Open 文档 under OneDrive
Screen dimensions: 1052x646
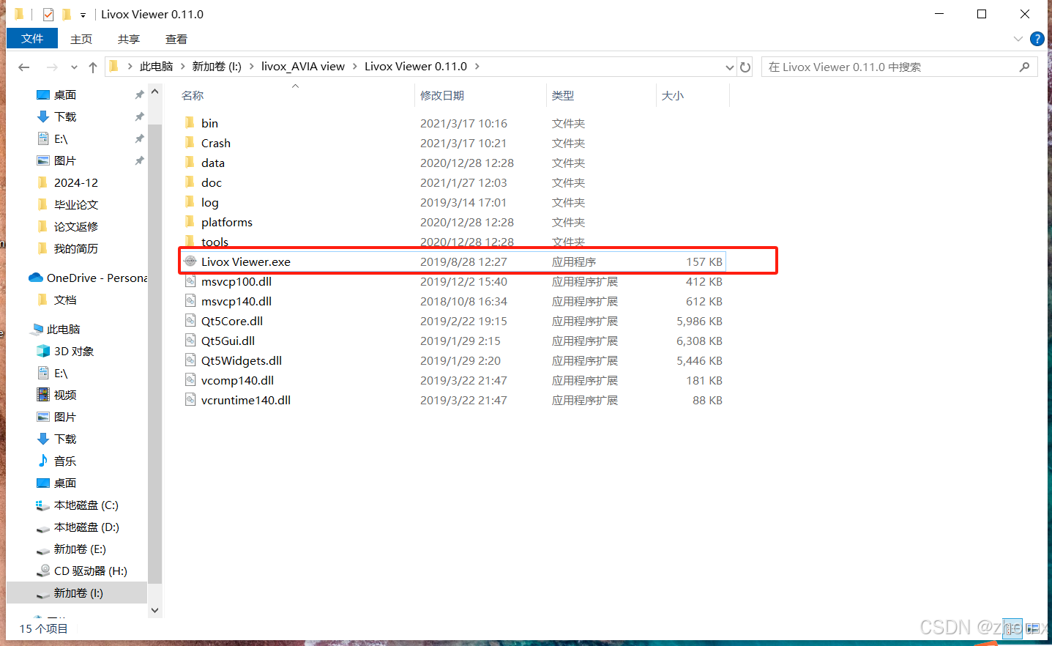click(56, 300)
